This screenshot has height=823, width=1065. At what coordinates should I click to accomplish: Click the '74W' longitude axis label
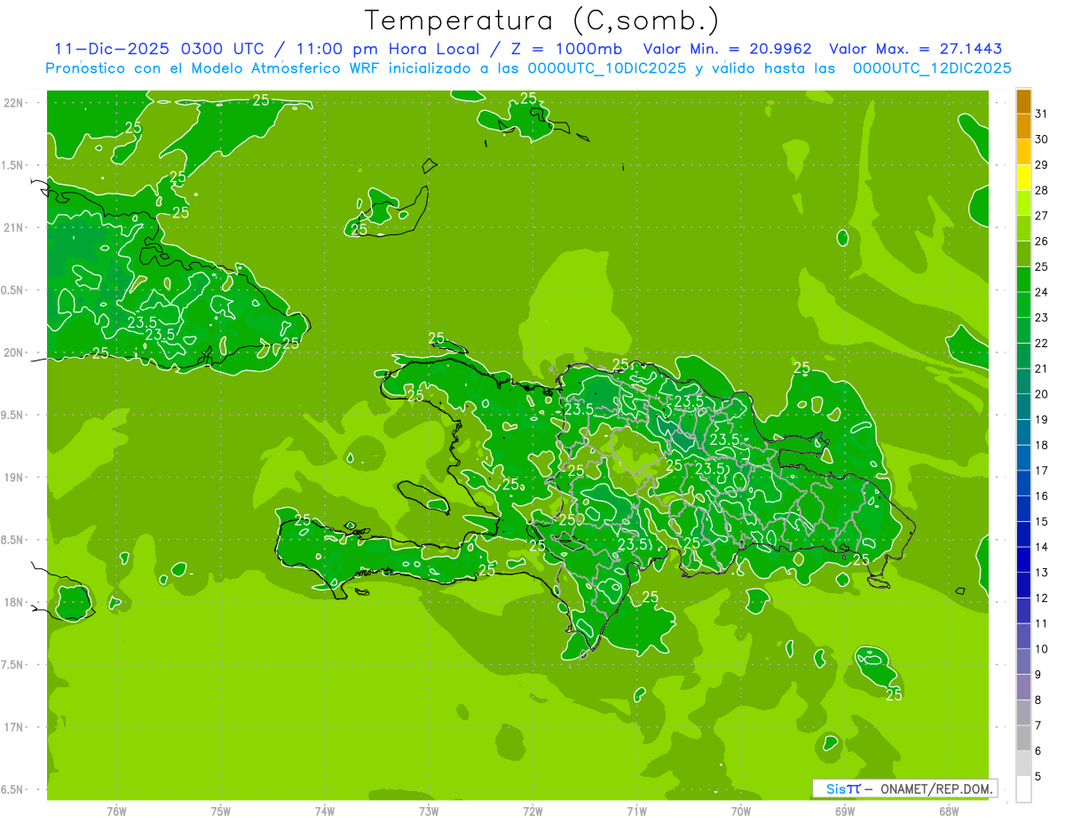(x=325, y=811)
